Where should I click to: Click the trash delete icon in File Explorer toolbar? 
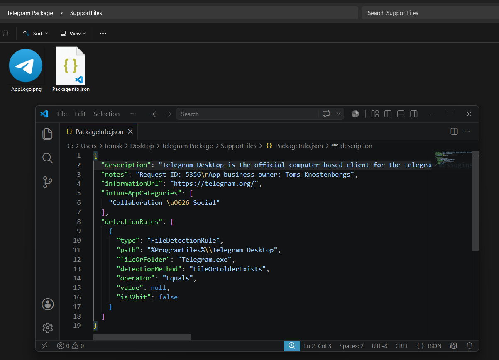5,33
